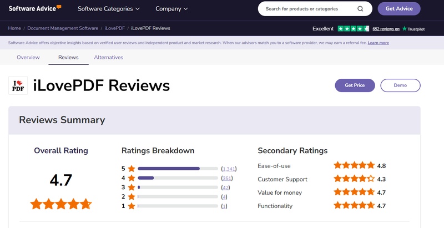Select the Reviews tab
Screen dimensions: 444x228
[x=68, y=58]
